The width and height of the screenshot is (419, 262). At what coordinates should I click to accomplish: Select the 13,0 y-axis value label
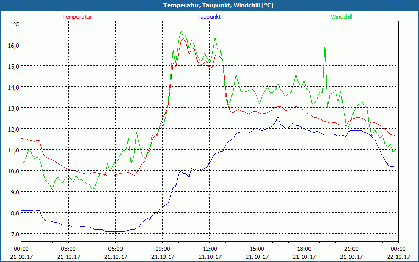pos(13,108)
